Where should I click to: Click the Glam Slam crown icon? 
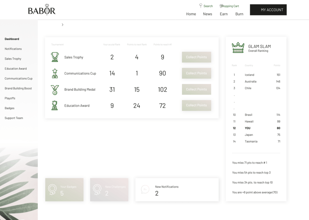[x=238, y=48]
